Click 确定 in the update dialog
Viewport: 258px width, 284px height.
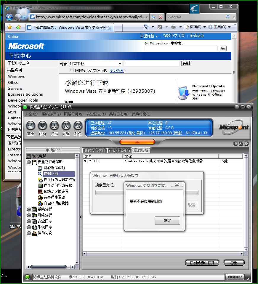coord(167,221)
